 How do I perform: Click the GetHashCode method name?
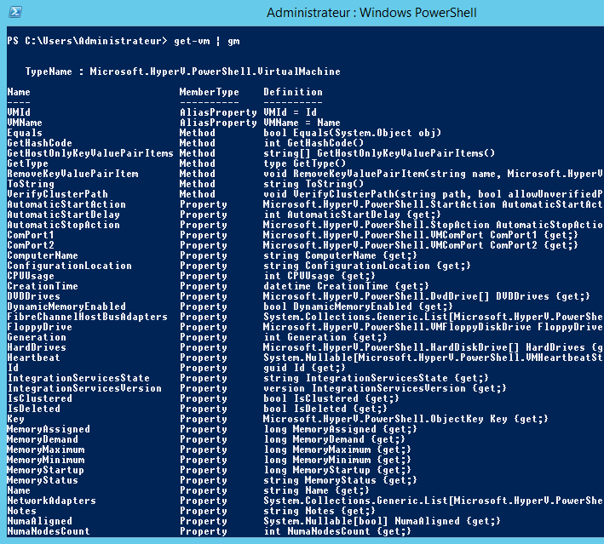click(39, 143)
